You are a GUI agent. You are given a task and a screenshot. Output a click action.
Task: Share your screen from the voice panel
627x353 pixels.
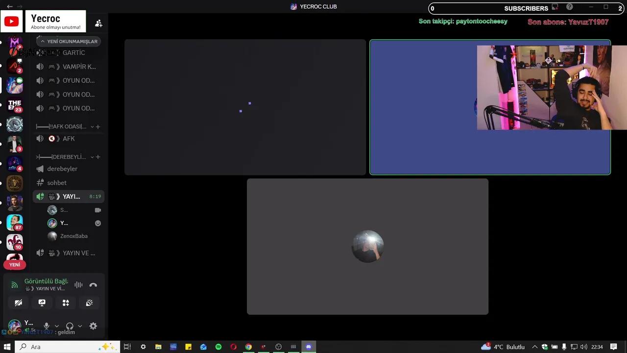click(x=42, y=303)
